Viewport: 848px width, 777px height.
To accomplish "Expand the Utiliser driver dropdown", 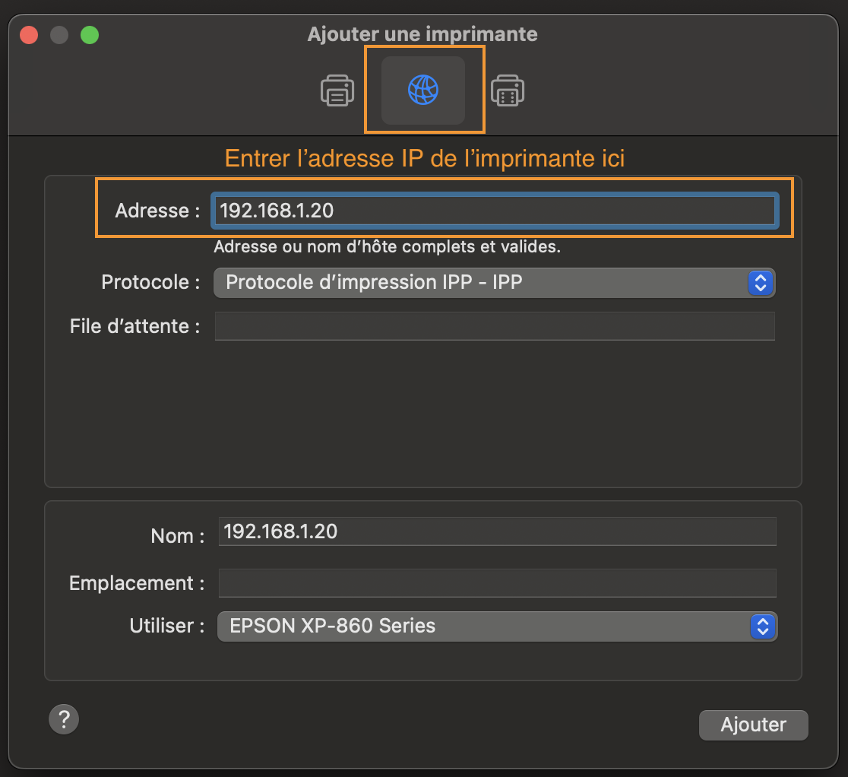I will point(497,626).
